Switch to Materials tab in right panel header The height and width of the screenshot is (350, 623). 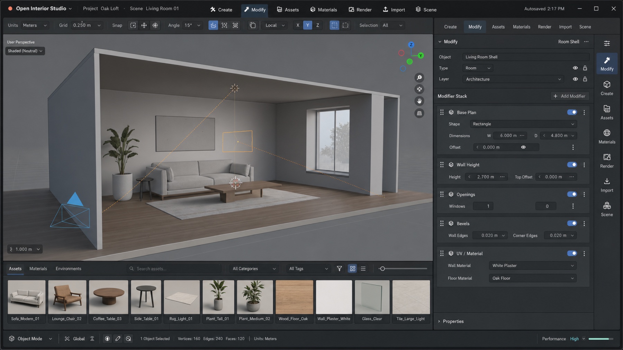click(x=521, y=27)
